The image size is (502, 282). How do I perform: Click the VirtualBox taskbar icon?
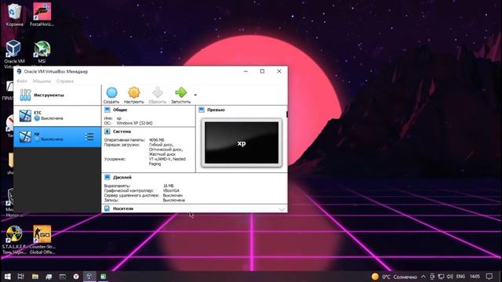pyautogui.click(x=89, y=277)
